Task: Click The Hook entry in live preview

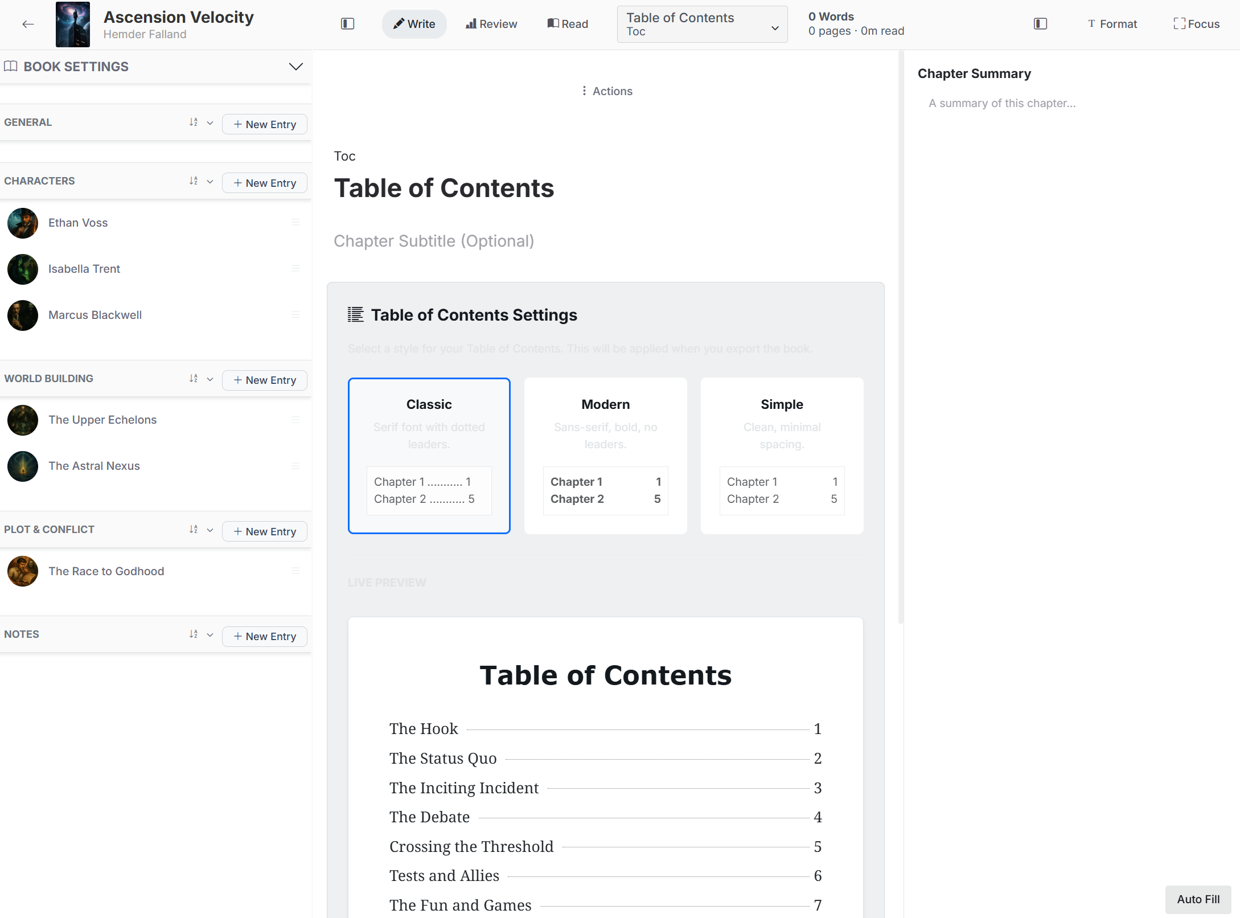Action: coord(606,729)
